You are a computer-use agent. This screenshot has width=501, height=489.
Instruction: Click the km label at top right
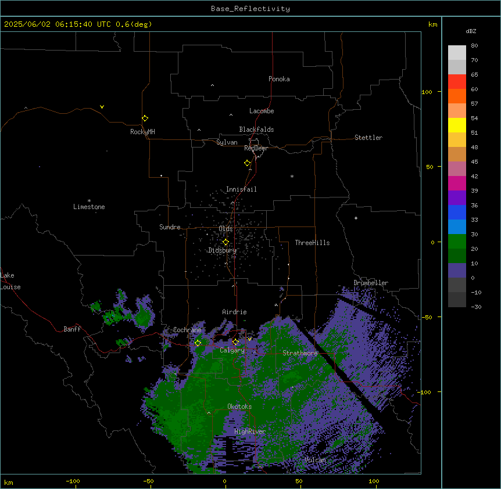point(432,24)
